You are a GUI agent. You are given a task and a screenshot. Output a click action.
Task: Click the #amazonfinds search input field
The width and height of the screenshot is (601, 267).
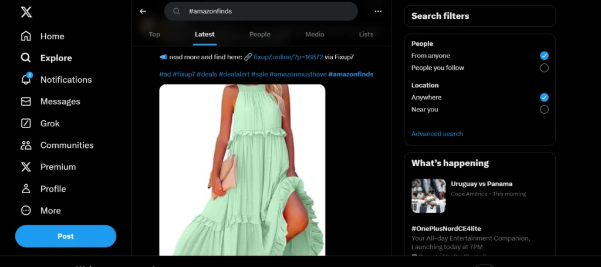click(267, 11)
